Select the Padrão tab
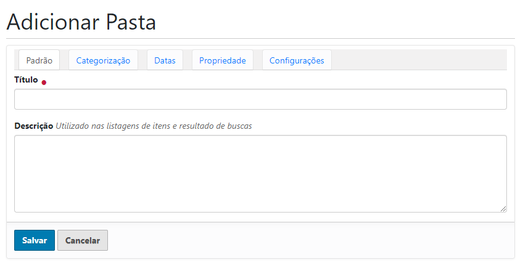Image resolution: width=523 pixels, height=268 pixels. 39,60
